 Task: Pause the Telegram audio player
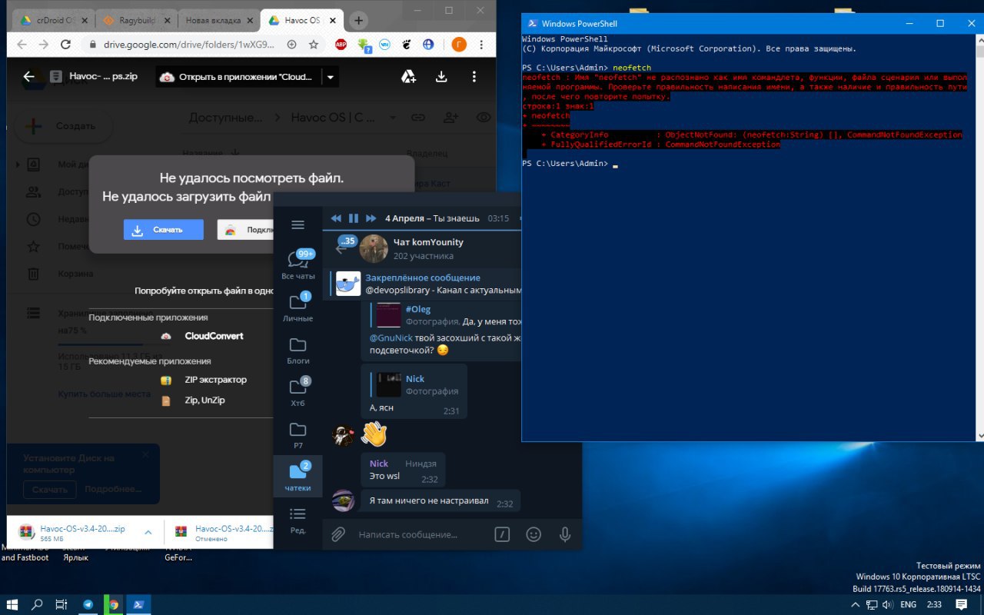pos(354,218)
